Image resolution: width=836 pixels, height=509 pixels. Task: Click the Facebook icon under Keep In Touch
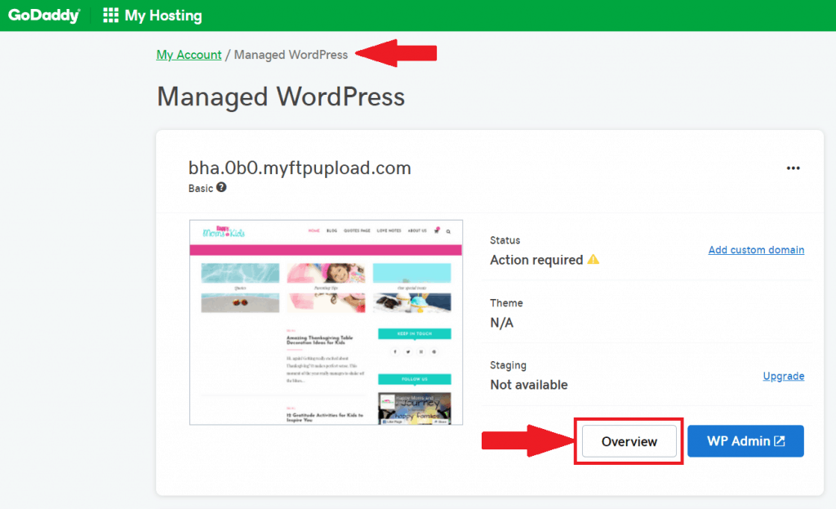coord(395,352)
